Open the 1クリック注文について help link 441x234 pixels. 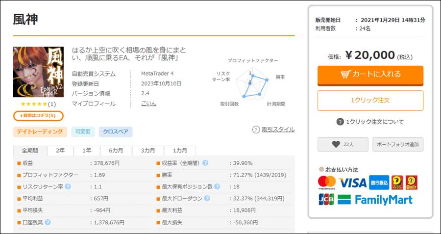point(375,122)
